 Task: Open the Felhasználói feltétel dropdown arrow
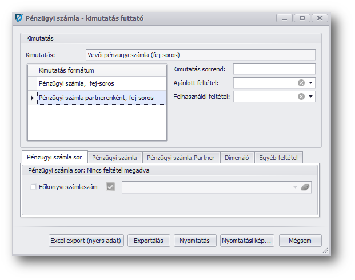click(x=311, y=97)
